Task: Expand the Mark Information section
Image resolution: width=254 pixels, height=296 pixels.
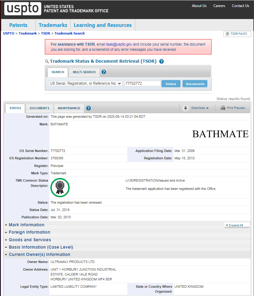Action: tap(27, 225)
